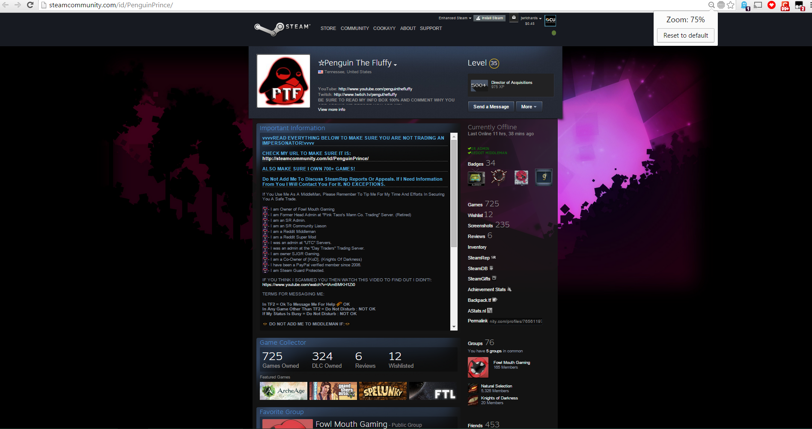Open the Inventory link
The width and height of the screenshot is (812, 429).
[477, 247]
